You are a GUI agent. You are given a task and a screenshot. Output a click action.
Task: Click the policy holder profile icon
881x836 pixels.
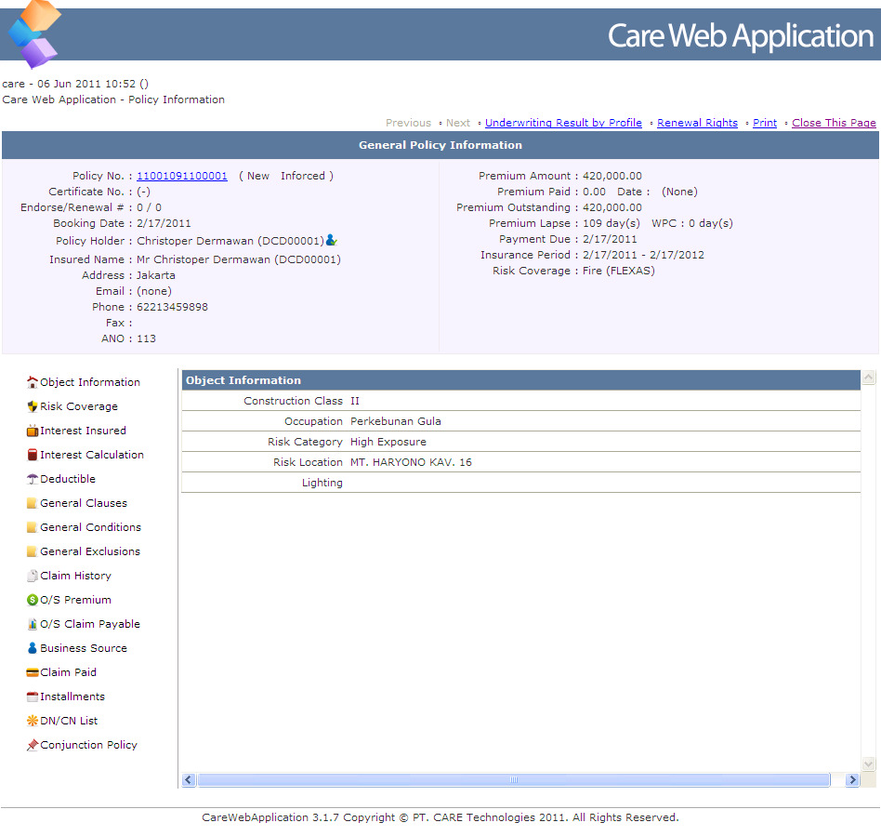click(332, 240)
